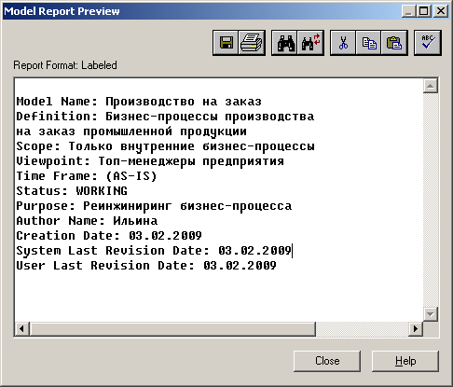
Task: Click the 'Time Frame: (AS-IS)' line
Action: point(87,176)
